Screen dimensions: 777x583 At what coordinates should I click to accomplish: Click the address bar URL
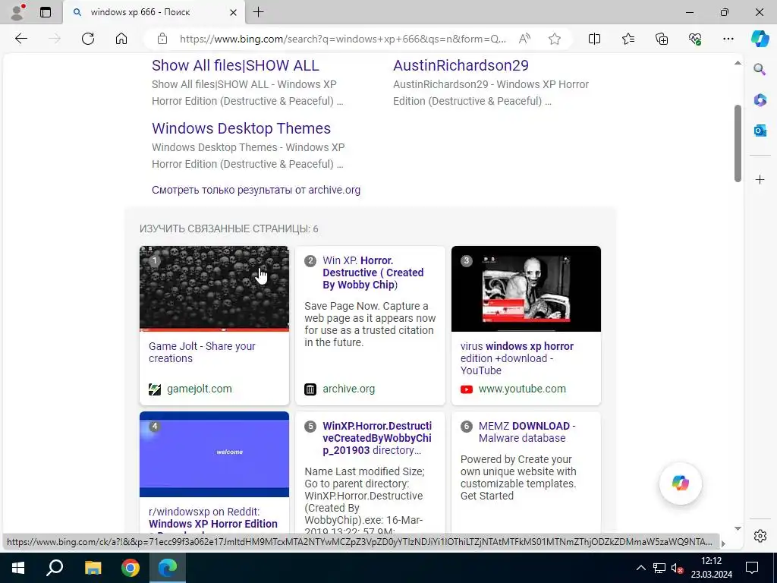tap(343, 39)
